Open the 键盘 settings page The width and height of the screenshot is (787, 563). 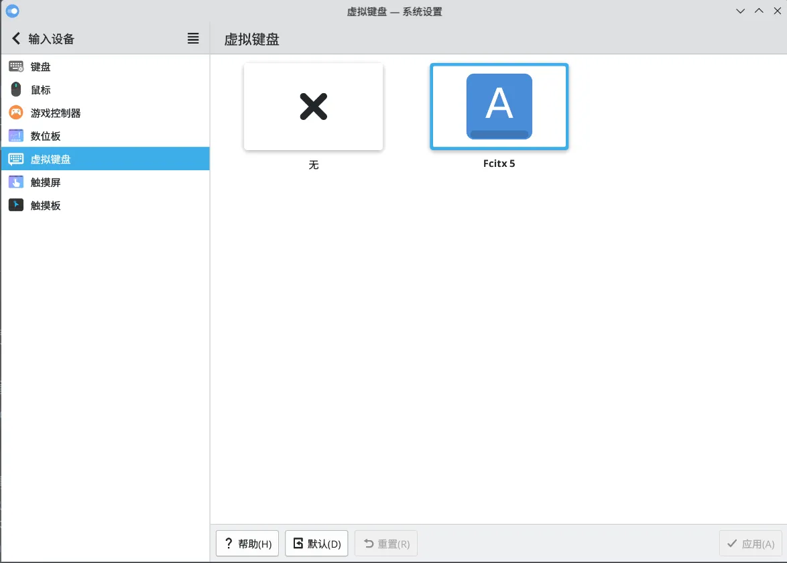(41, 67)
